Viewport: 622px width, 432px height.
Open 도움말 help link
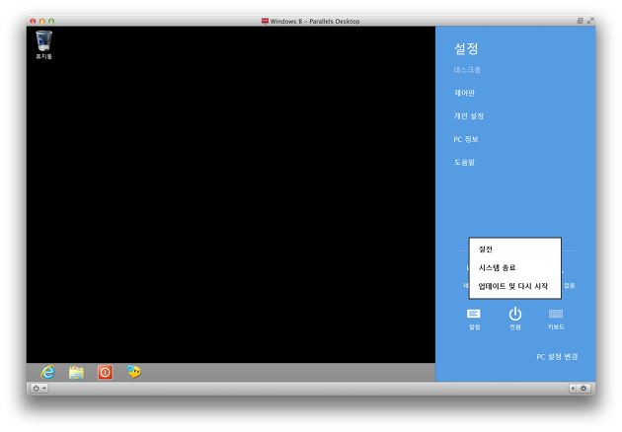[x=464, y=162]
